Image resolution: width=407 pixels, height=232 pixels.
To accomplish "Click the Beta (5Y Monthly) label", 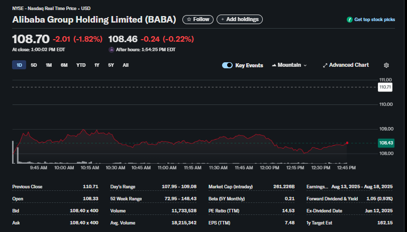I will coord(227,199).
